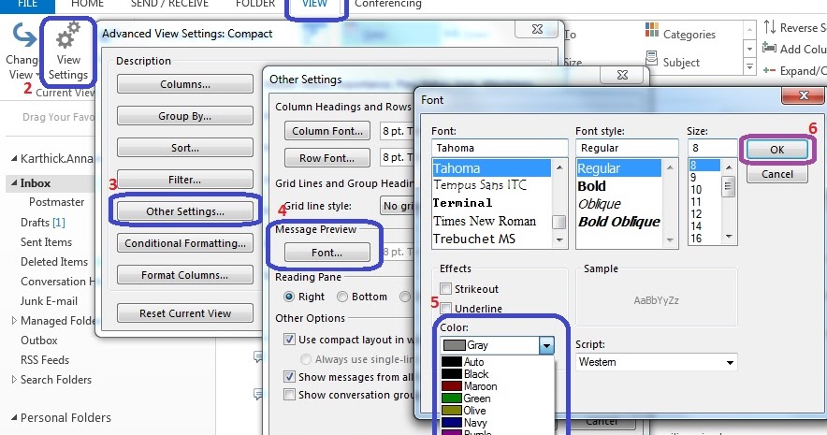The width and height of the screenshot is (827, 435).
Task: Click the Reverse Sort arrows icon
Action: [770, 27]
